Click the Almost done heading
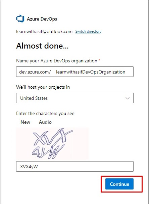The height and width of the screenshot is (204, 149). point(42,46)
